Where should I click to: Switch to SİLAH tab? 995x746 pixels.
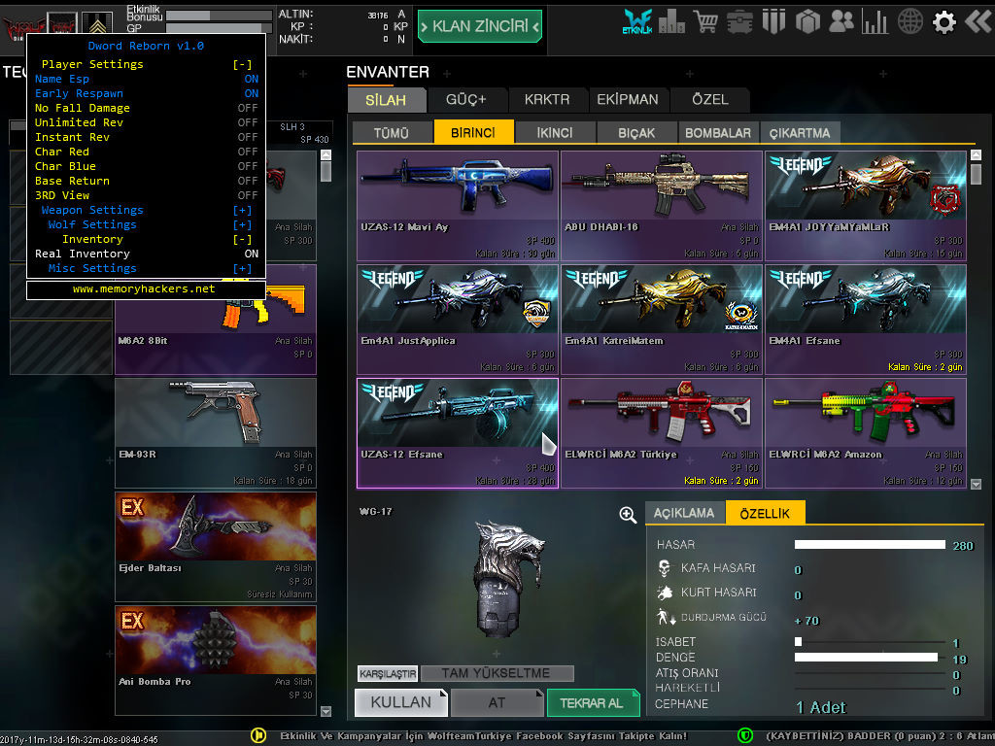(x=386, y=100)
